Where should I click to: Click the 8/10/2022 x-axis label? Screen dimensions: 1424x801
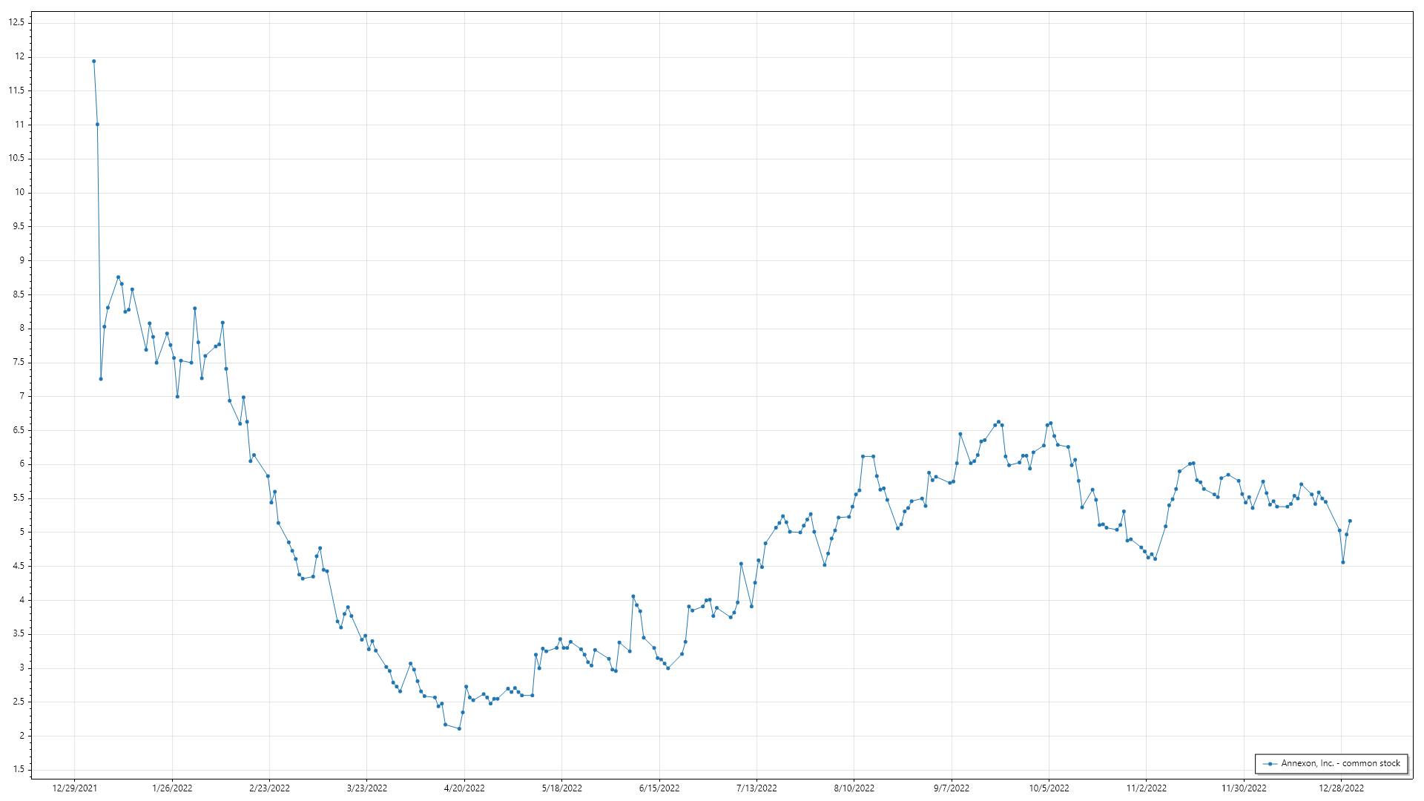[854, 788]
